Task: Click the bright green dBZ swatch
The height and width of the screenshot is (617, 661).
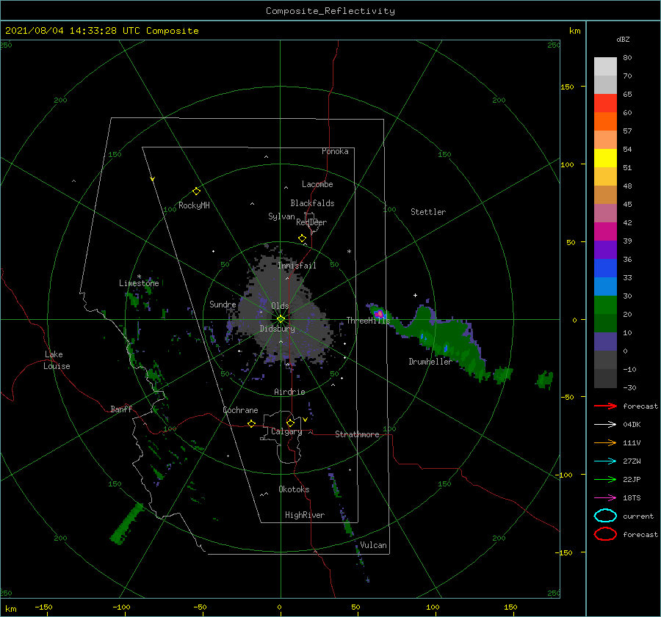Action: 605,305
